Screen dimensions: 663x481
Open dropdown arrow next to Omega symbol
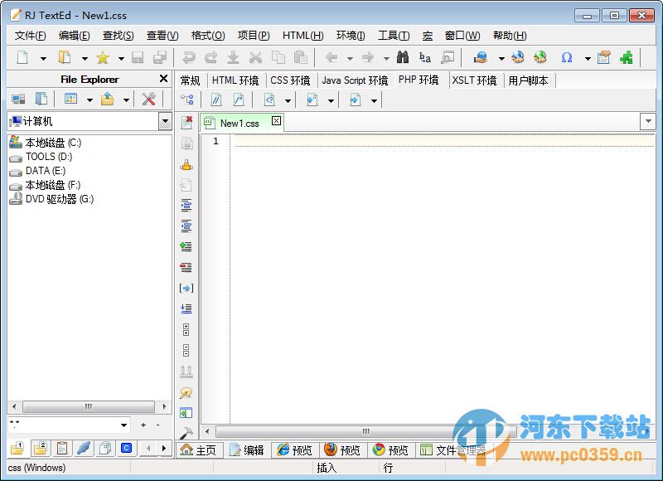click(x=588, y=58)
